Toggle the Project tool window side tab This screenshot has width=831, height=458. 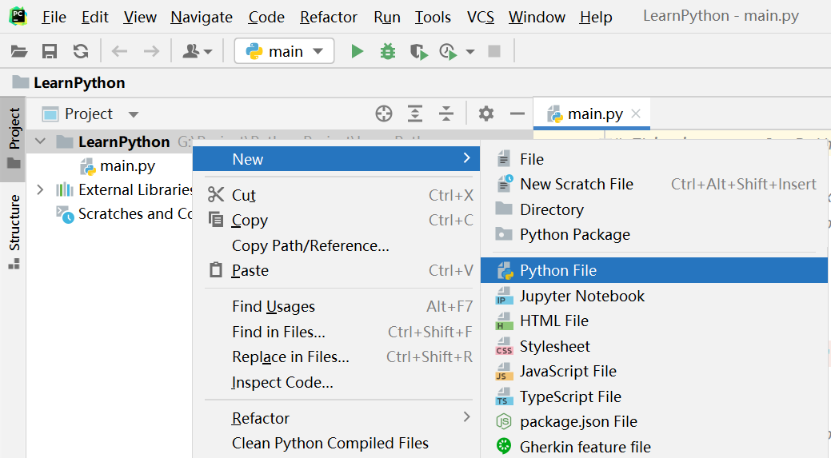[14, 138]
